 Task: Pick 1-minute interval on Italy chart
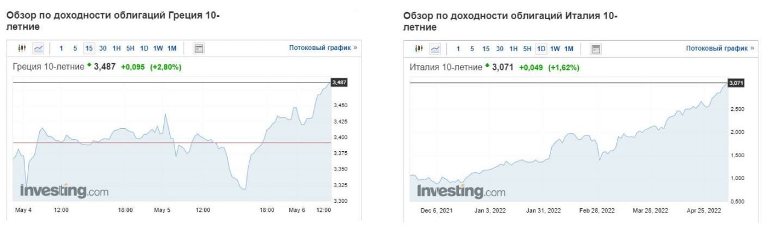[x=458, y=49]
